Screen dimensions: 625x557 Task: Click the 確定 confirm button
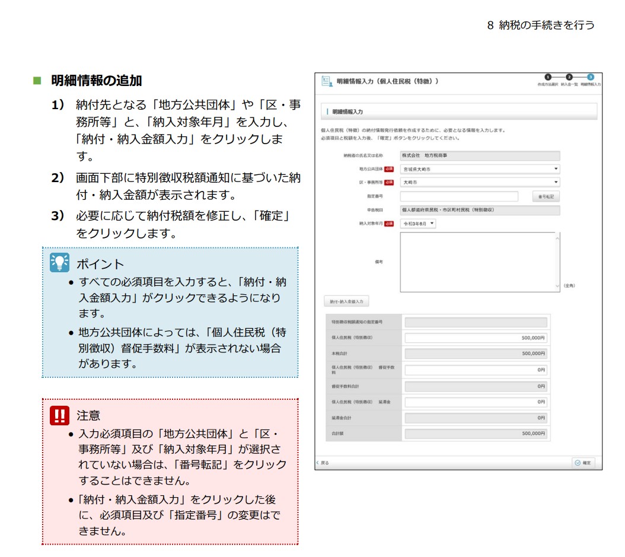(582, 463)
